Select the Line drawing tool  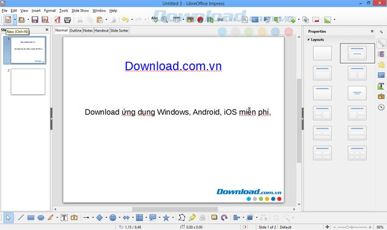pos(21,218)
